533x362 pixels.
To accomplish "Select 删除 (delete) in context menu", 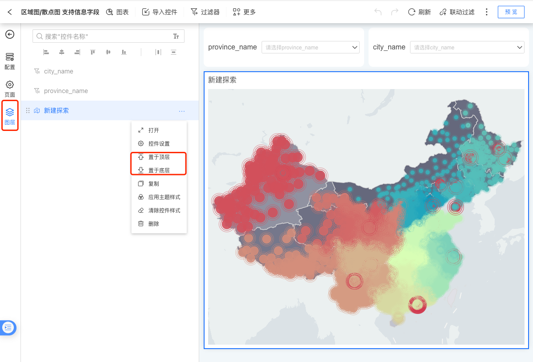I will (153, 224).
